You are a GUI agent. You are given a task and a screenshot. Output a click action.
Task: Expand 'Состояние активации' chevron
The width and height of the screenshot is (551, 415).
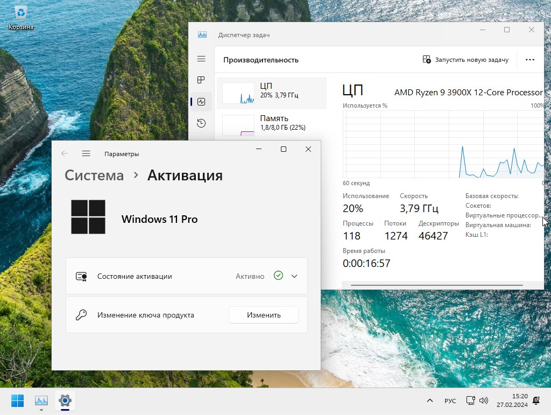(294, 276)
